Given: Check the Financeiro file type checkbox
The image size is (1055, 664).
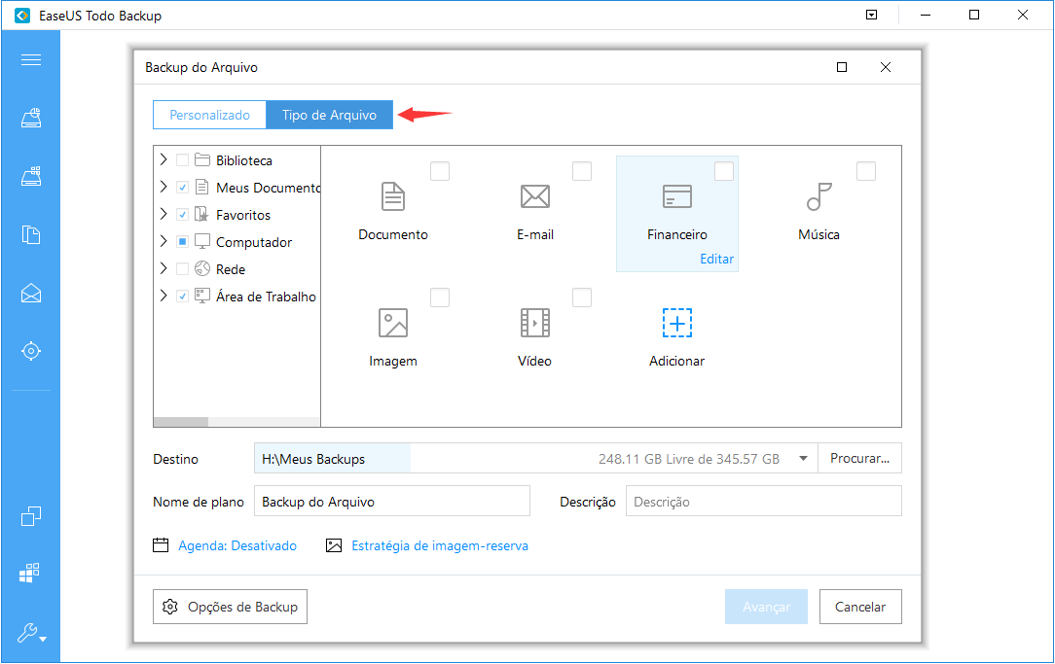Looking at the screenshot, I should [x=724, y=171].
